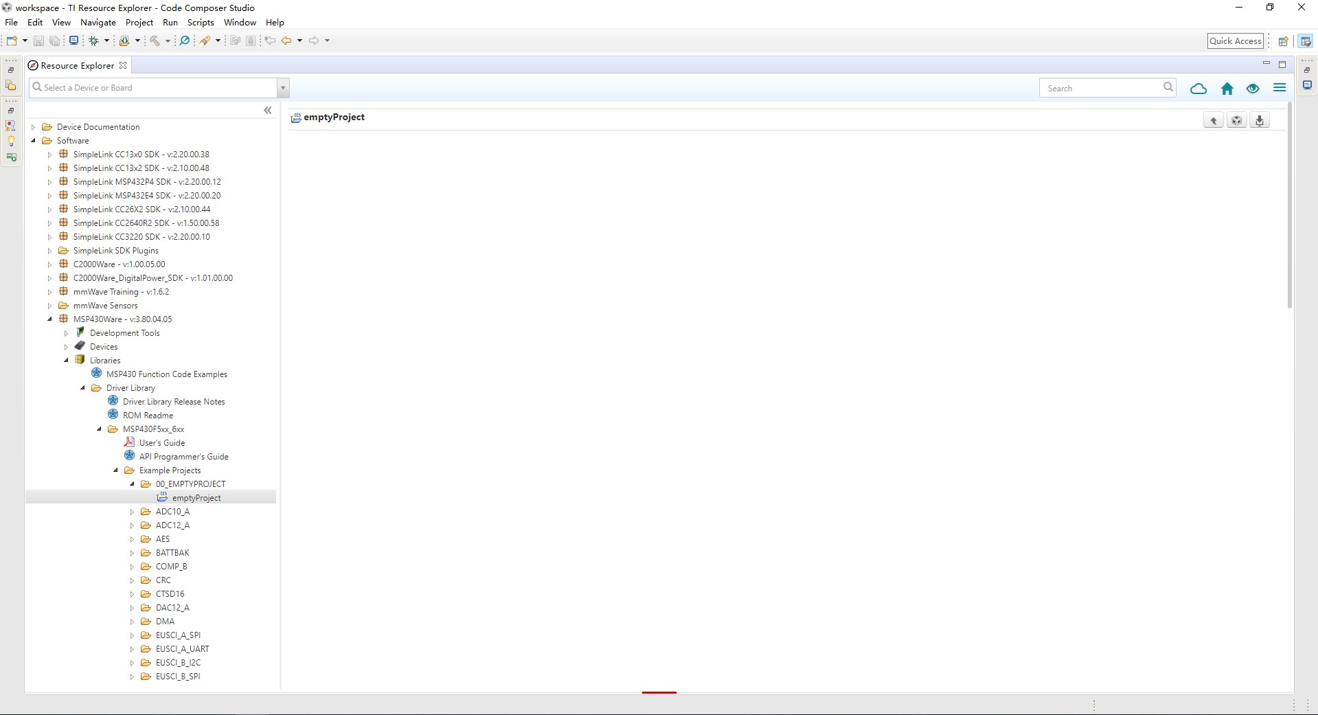Switch to the highlighted perspective icon

pyautogui.click(x=1306, y=41)
